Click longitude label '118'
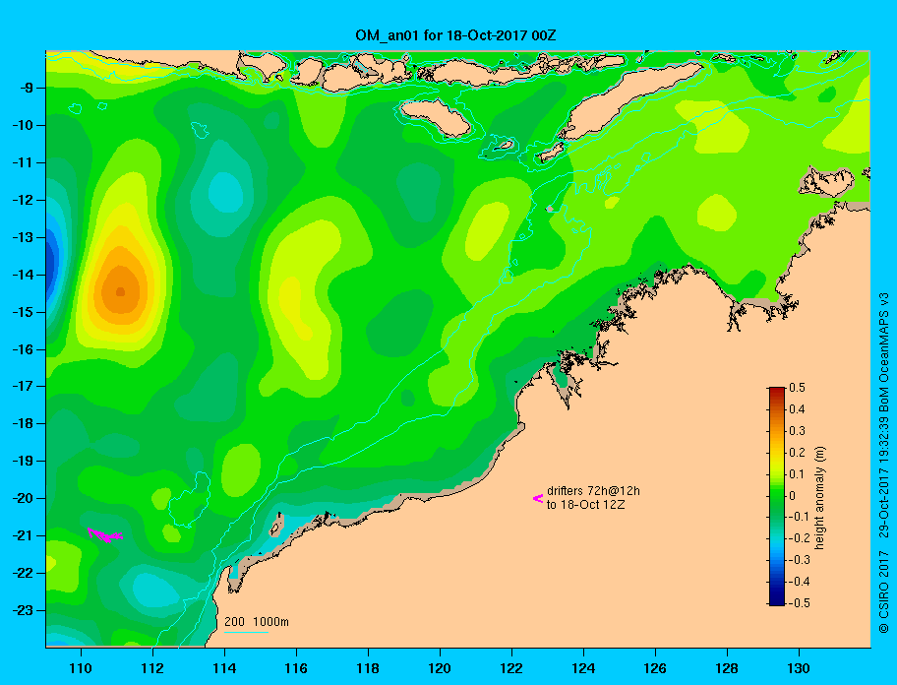Screen dimensions: 897x685 [368, 668]
